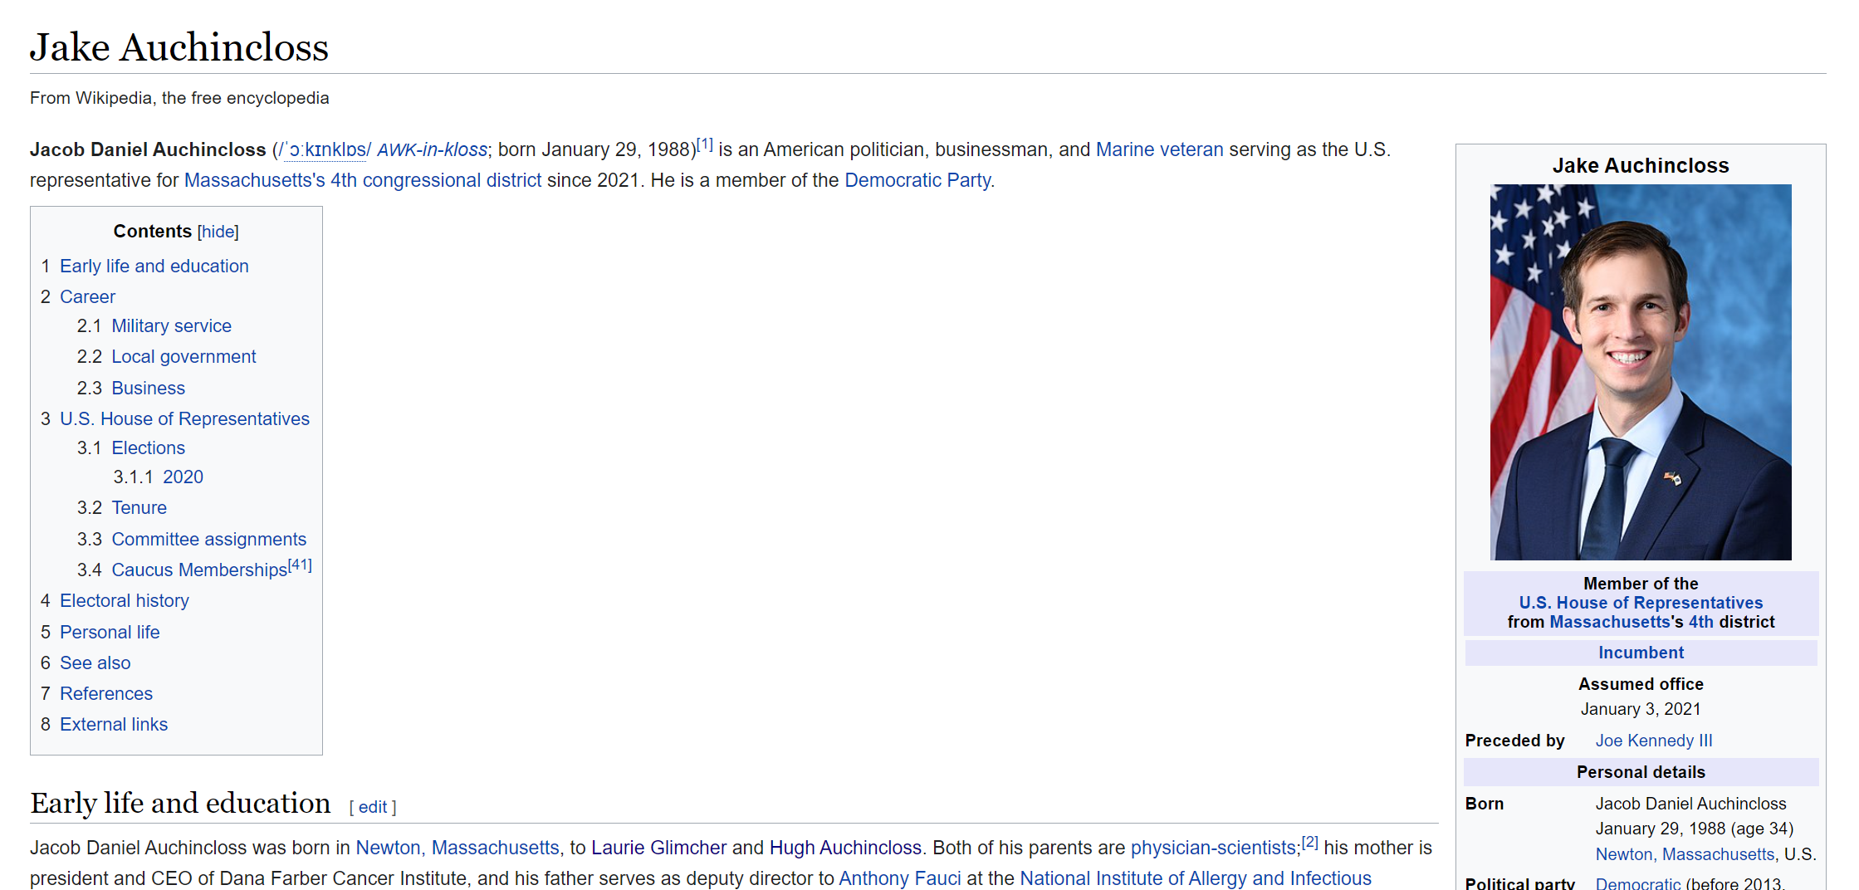
Task: Open citation footnote [2]
Action: [x=1309, y=842]
